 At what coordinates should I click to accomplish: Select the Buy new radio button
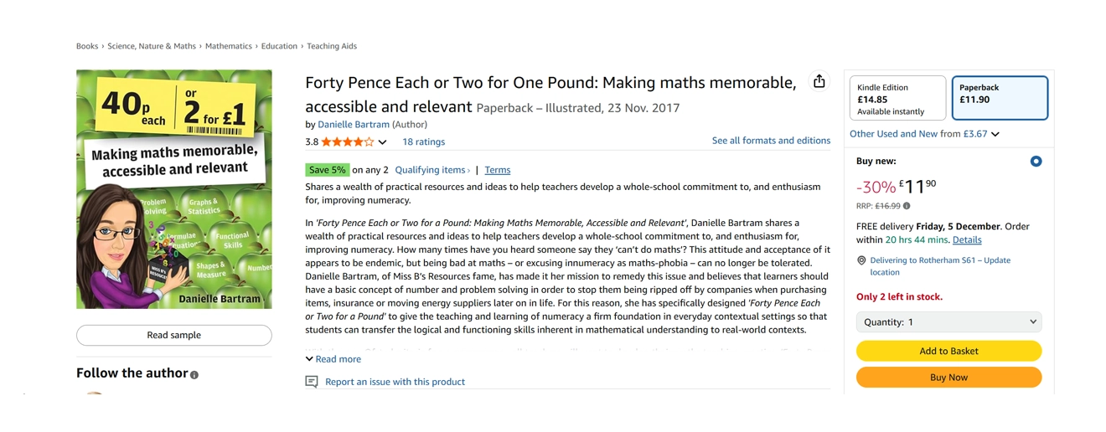click(1036, 161)
